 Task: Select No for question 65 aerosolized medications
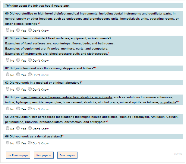click(x=8, y=128)
